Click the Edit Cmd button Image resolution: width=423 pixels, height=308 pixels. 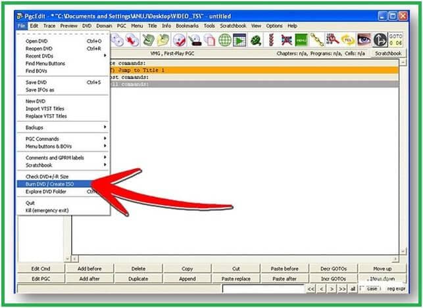pyautogui.click(x=41, y=269)
